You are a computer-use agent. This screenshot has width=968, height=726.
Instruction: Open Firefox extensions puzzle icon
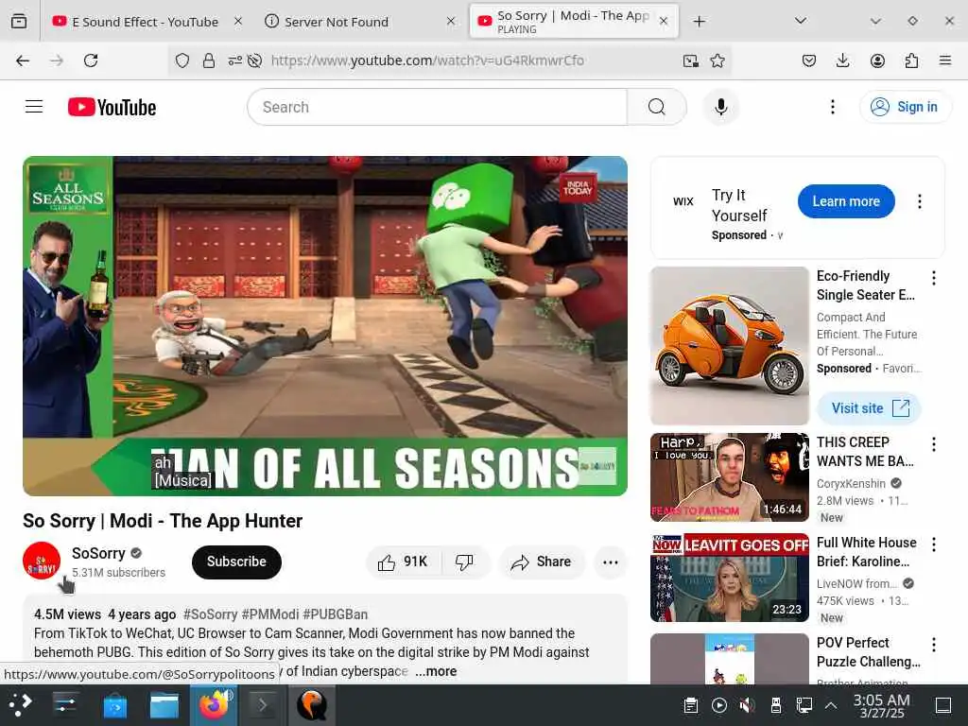click(911, 60)
